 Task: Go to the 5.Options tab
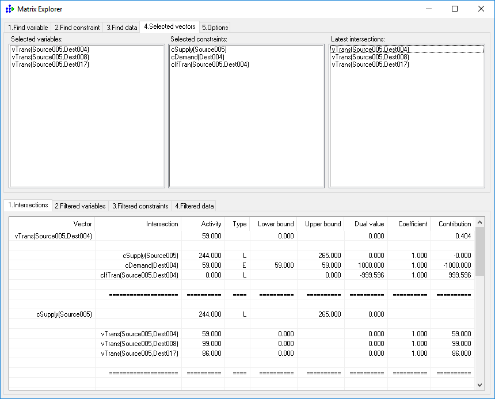[215, 28]
